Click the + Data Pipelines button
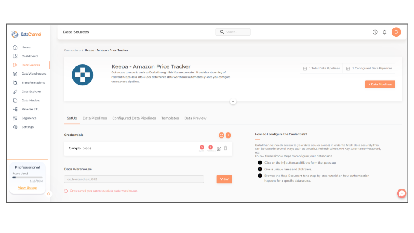Image resolution: width=414 pixels, height=233 pixels. 380,84
